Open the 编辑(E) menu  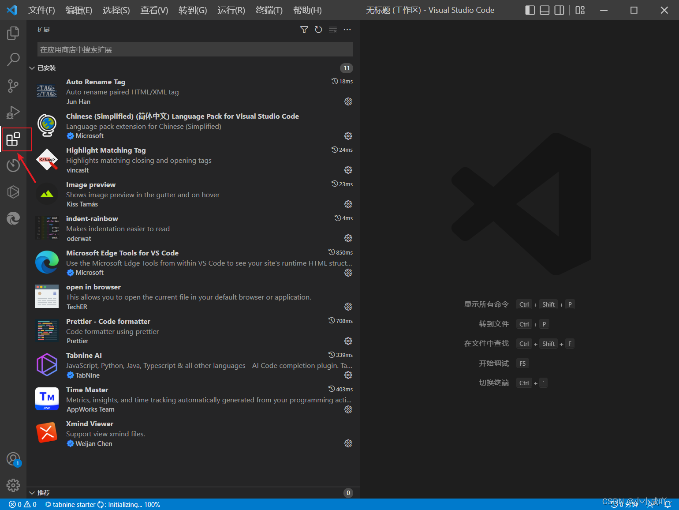(79, 10)
